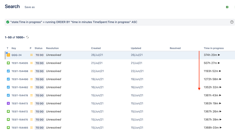Click the green valid-query checkmark icon

click(8, 22)
